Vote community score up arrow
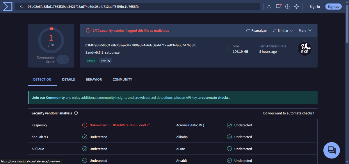 pos(65,58)
